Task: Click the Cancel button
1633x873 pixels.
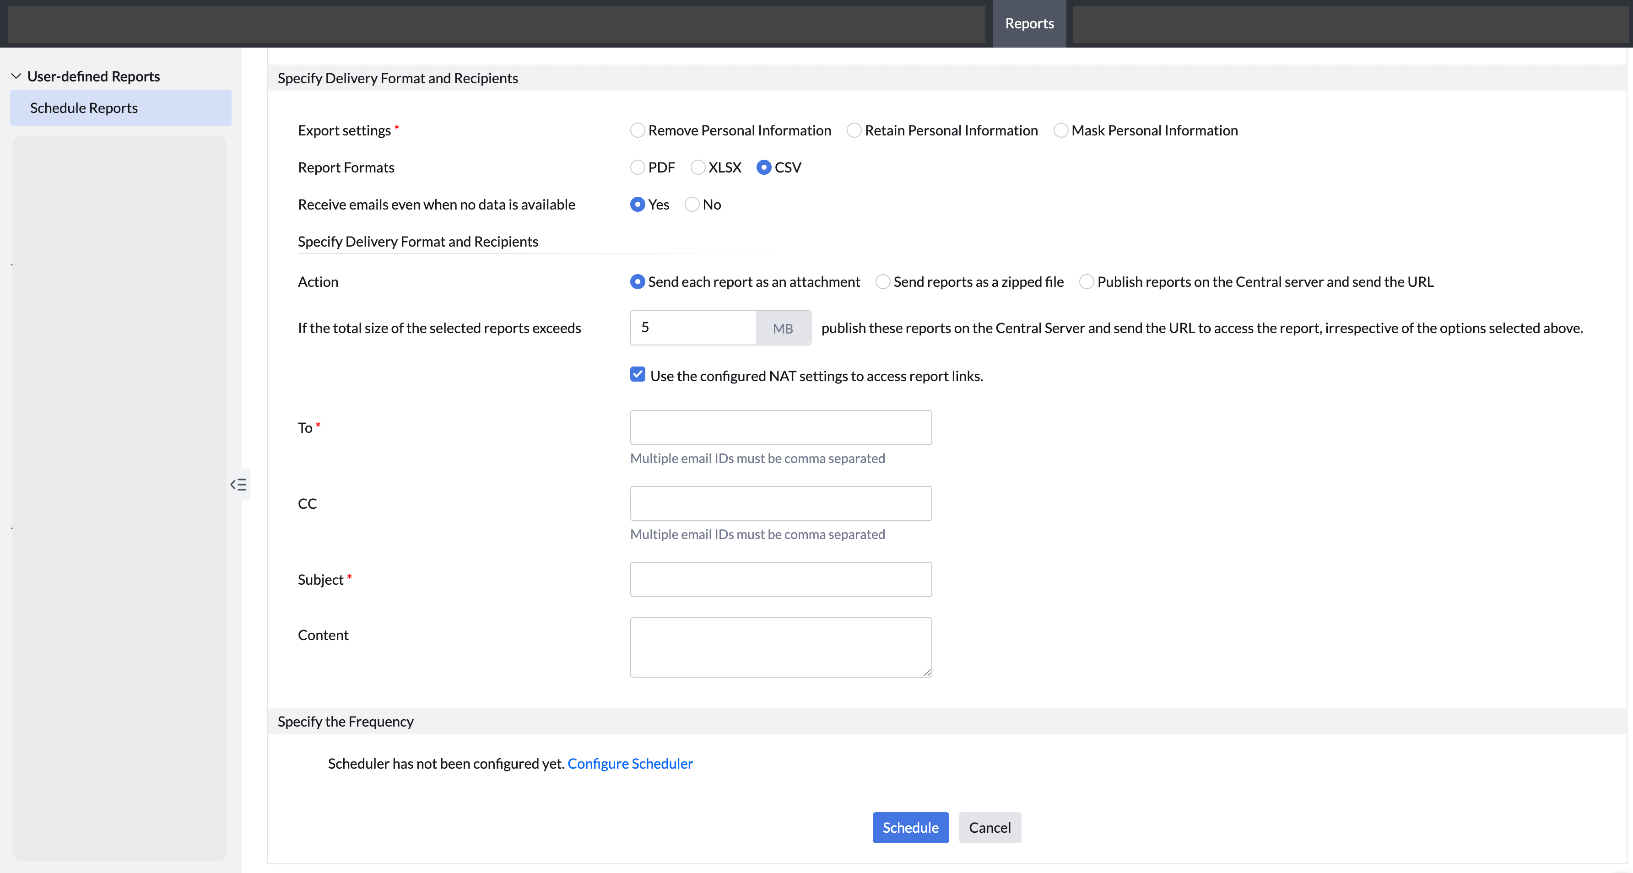Action: coord(990,828)
